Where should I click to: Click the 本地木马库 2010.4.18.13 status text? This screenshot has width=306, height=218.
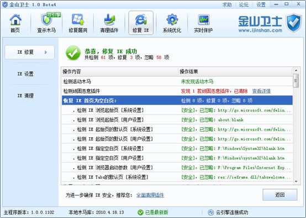tap(96, 212)
